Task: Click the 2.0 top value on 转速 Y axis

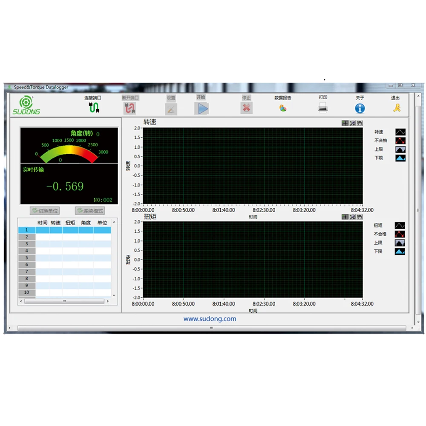Action: [x=137, y=128]
